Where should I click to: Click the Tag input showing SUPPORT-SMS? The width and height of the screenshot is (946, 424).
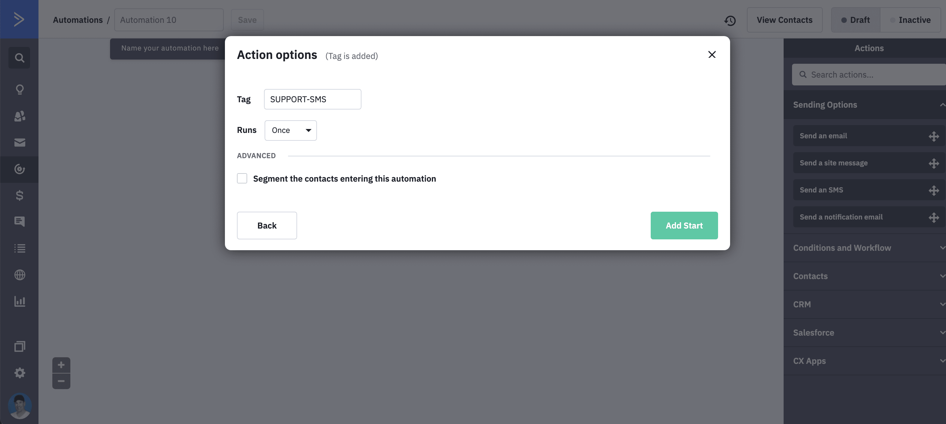(312, 99)
